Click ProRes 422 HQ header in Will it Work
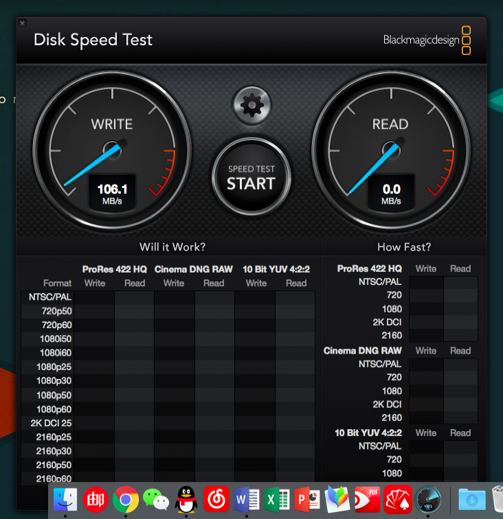The height and width of the screenshot is (519, 503). point(115,269)
